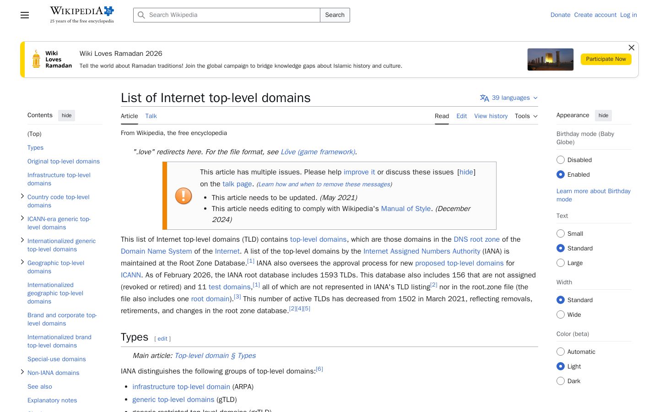
Task: Go to Explanatory notes in contents
Action: click(x=52, y=401)
